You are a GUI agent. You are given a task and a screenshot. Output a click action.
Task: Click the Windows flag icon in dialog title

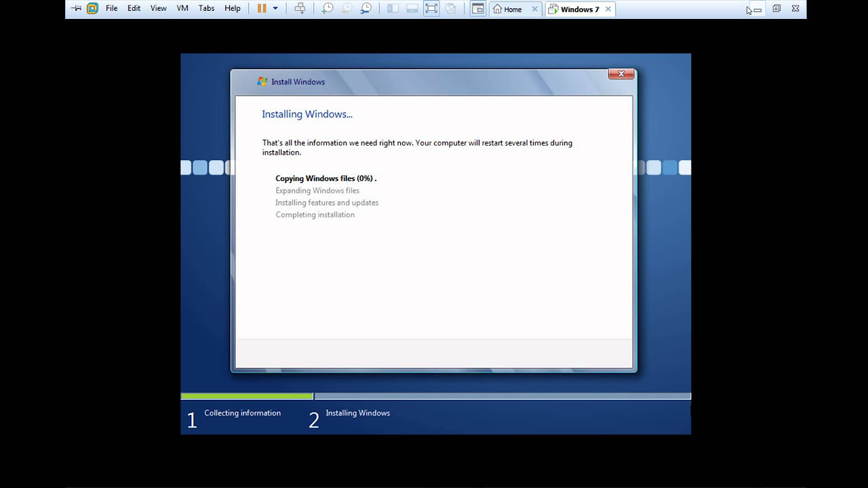pos(262,81)
